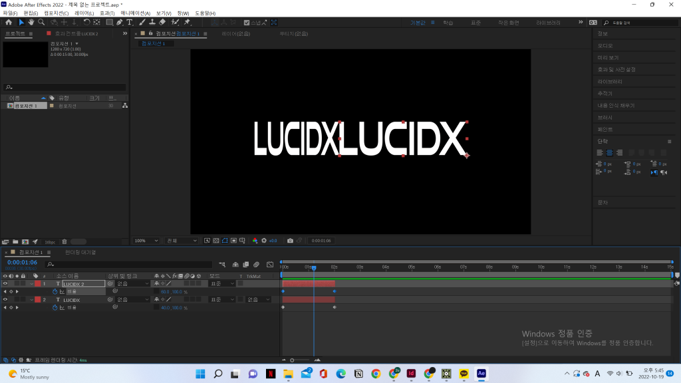
Task: Click the red label color of layer LUCIDX
Action: coord(38,300)
